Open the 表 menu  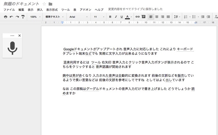click(x=75, y=10)
